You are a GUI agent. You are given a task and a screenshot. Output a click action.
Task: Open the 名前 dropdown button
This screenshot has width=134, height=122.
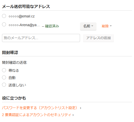(88, 26)
